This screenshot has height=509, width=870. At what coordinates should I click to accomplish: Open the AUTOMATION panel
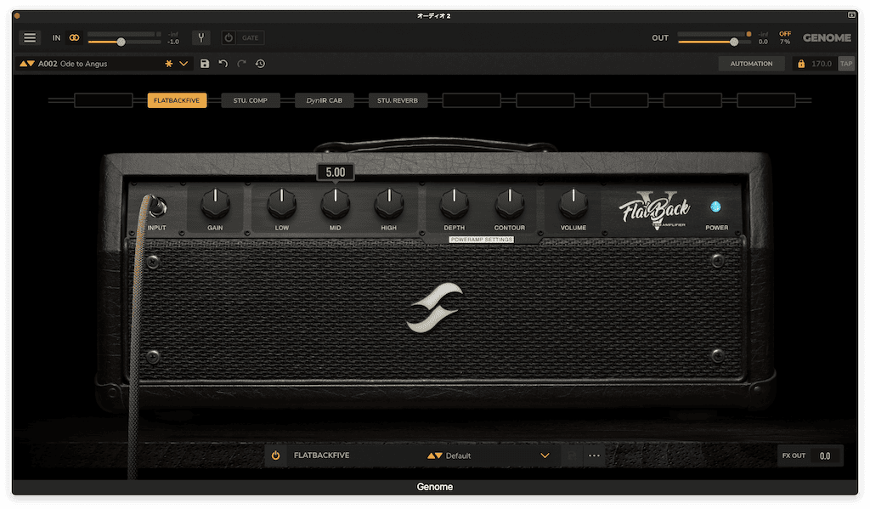751,64
